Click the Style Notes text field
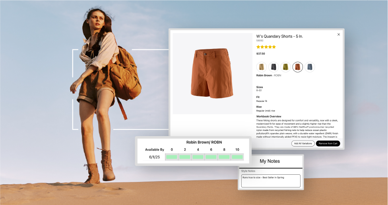The image size is (388, 205). click(x=270, y=181)
